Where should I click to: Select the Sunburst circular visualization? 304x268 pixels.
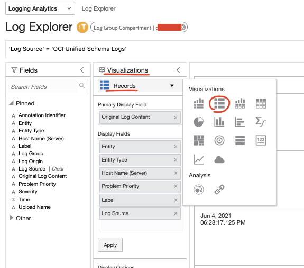pos(219,140)
